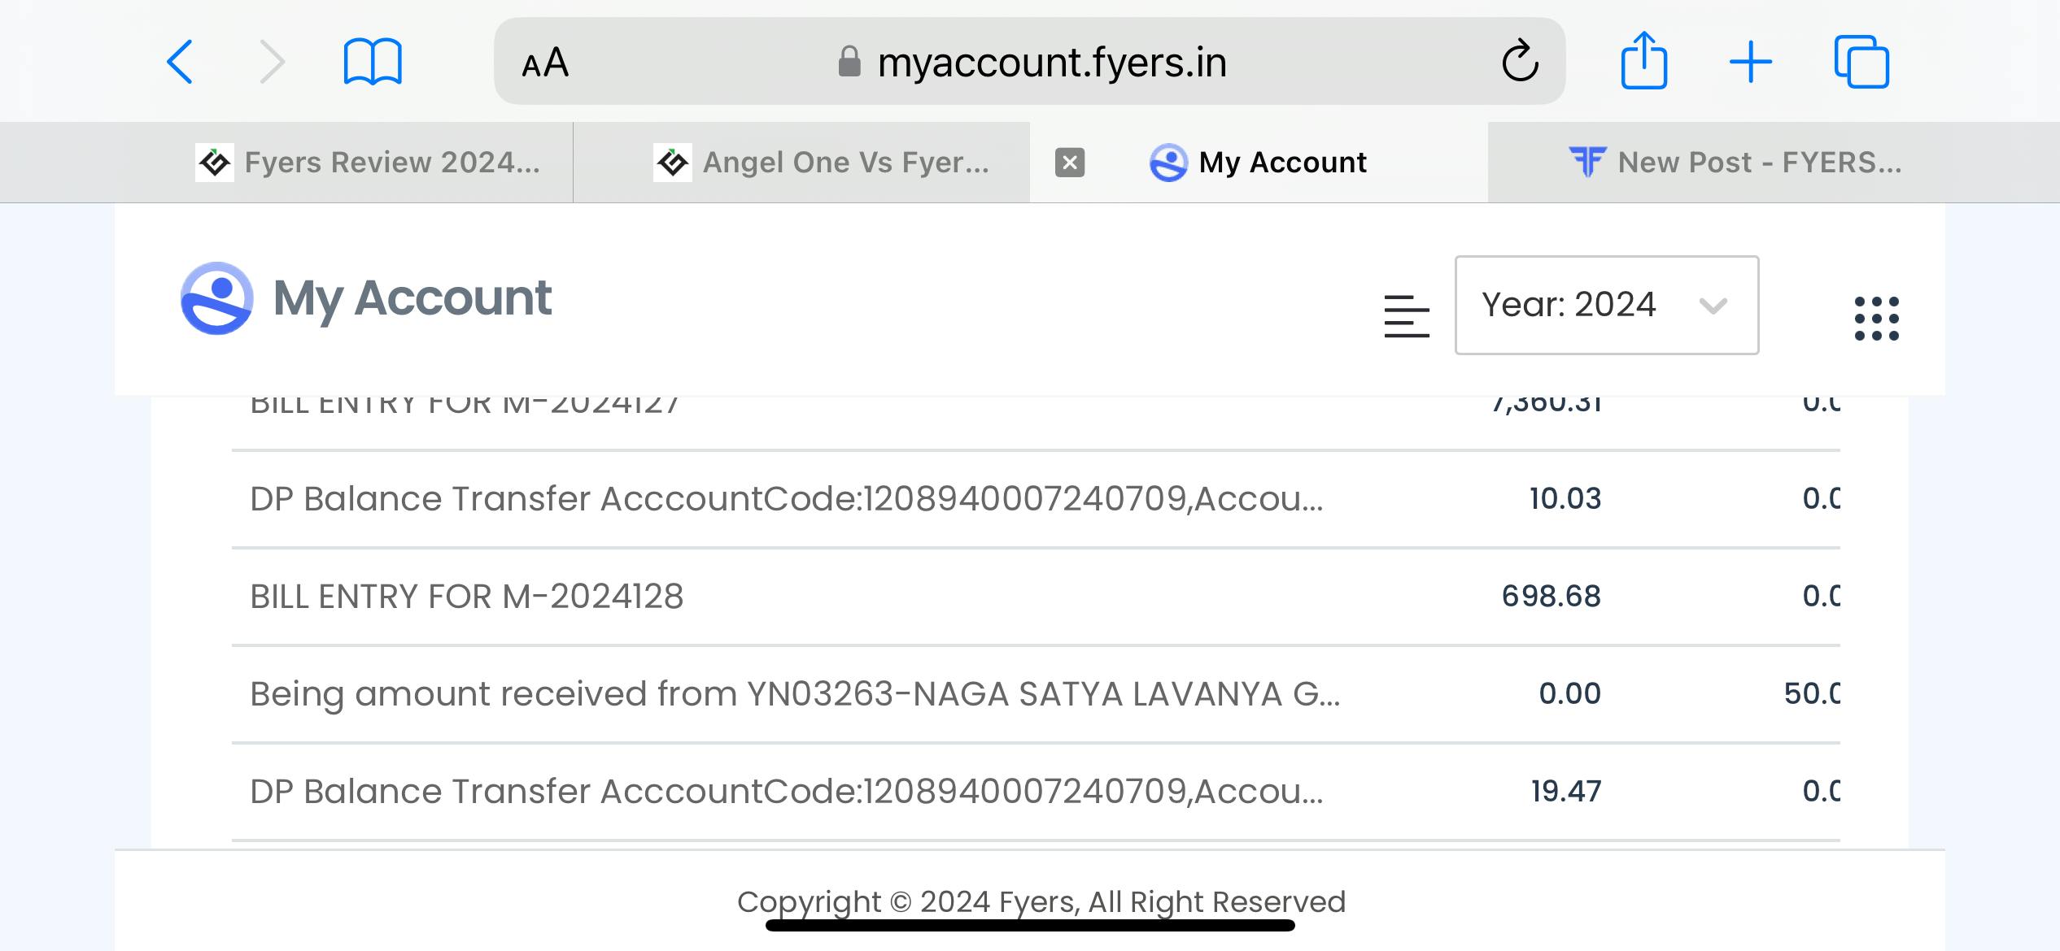Open the tab overview icon
2060x951 pixels.
pos(1861,62)
